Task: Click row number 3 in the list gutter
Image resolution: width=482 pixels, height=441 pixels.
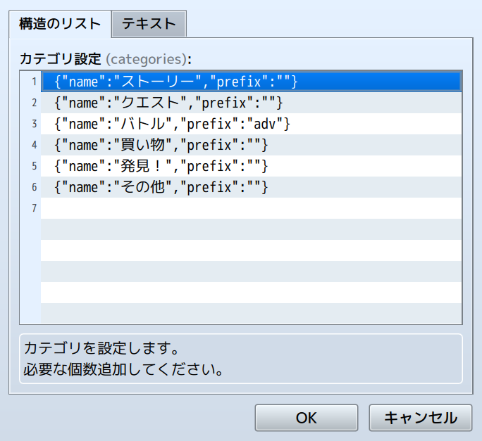Action: coord(32,124)
